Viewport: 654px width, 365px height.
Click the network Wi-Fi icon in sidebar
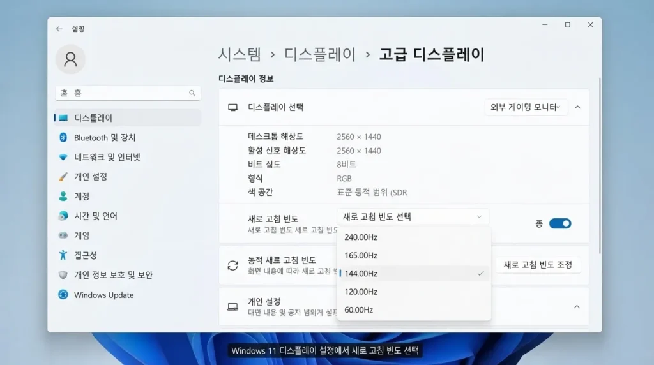pos(63,157)
